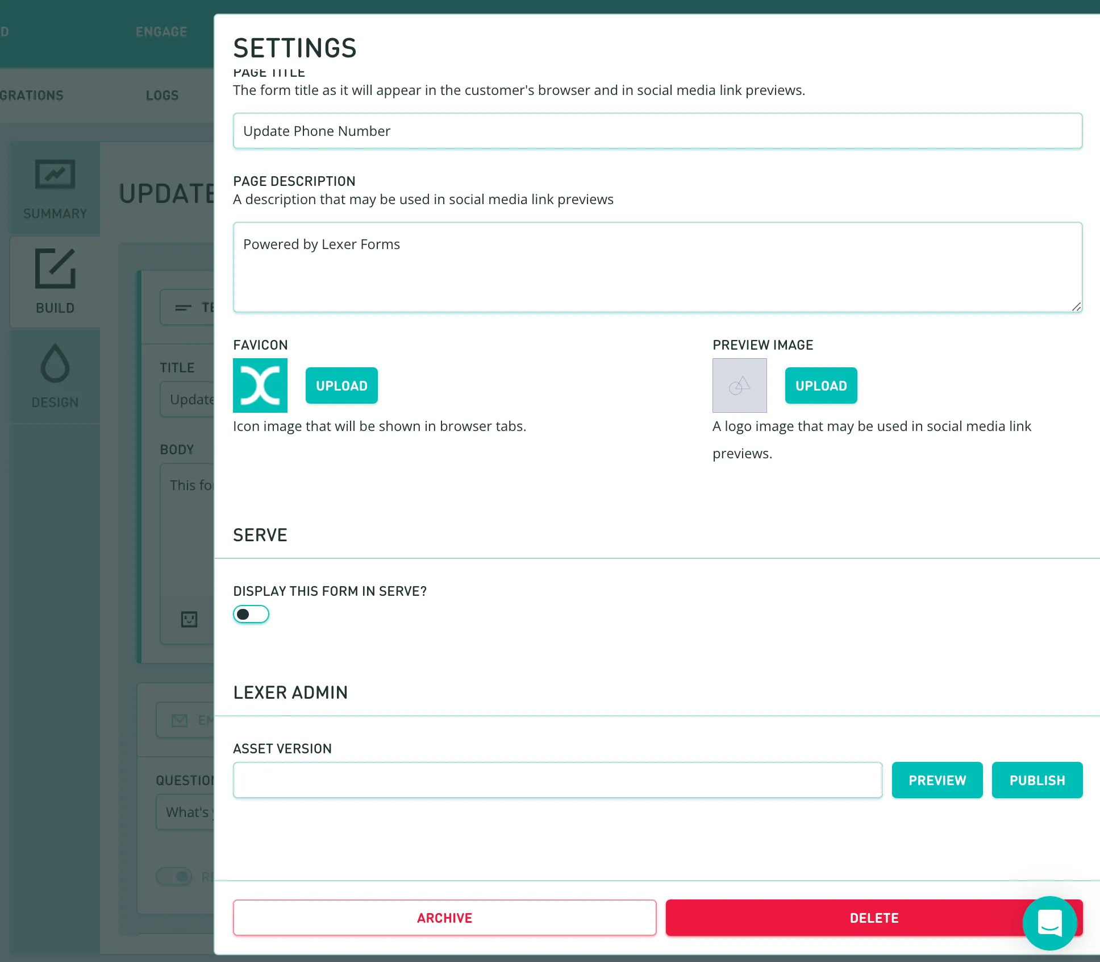Upload a preview image
The width and height of the screenshot is (1100, 962).
[821, 385]
